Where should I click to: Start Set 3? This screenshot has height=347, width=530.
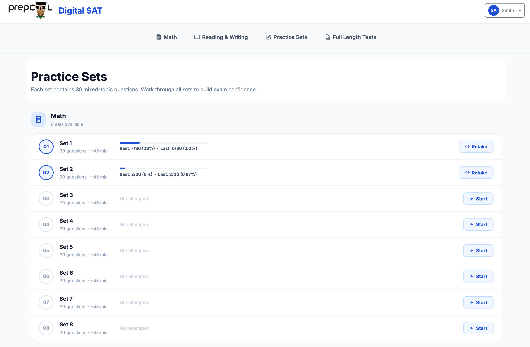pyautogui.click(x=478, y=199)
